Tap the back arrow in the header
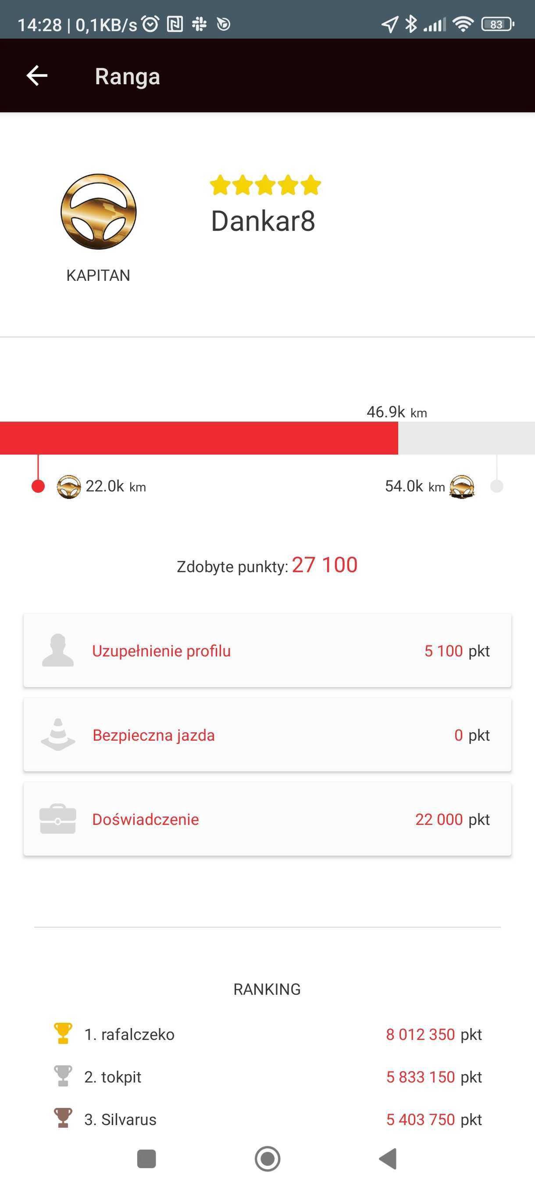This screenshot has height=1190, width=535. pyautogui.click(x=37, y=76)
